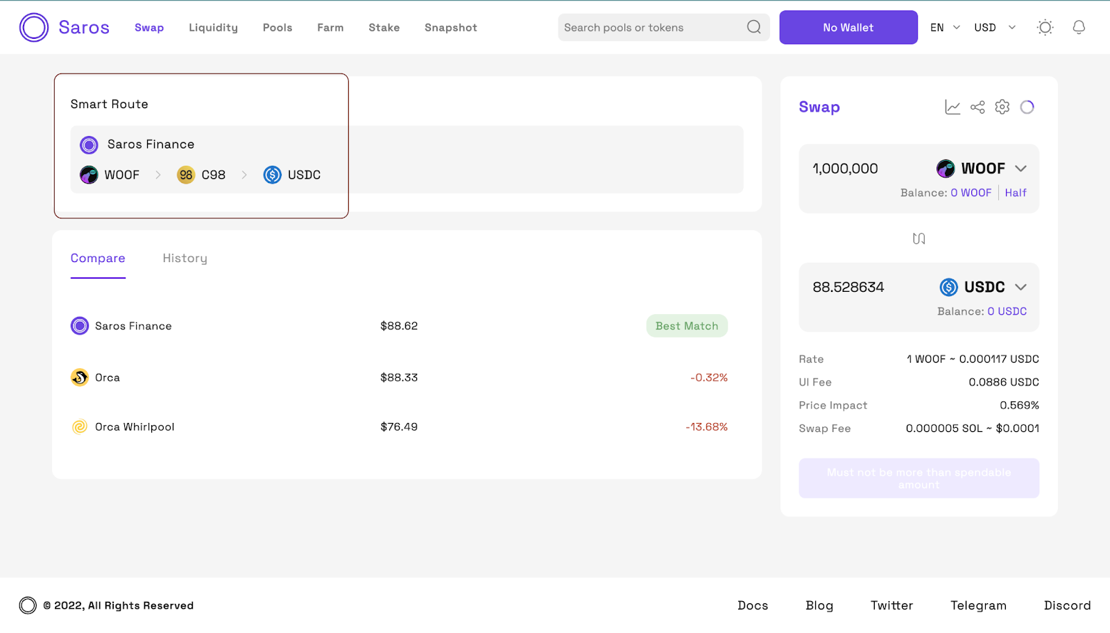Click the $88.33 Orca price
The image size is (1110, 633).
(x=399, y=377)
